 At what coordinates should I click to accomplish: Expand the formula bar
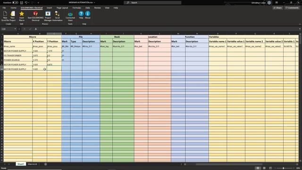click(x=300, y=29)
